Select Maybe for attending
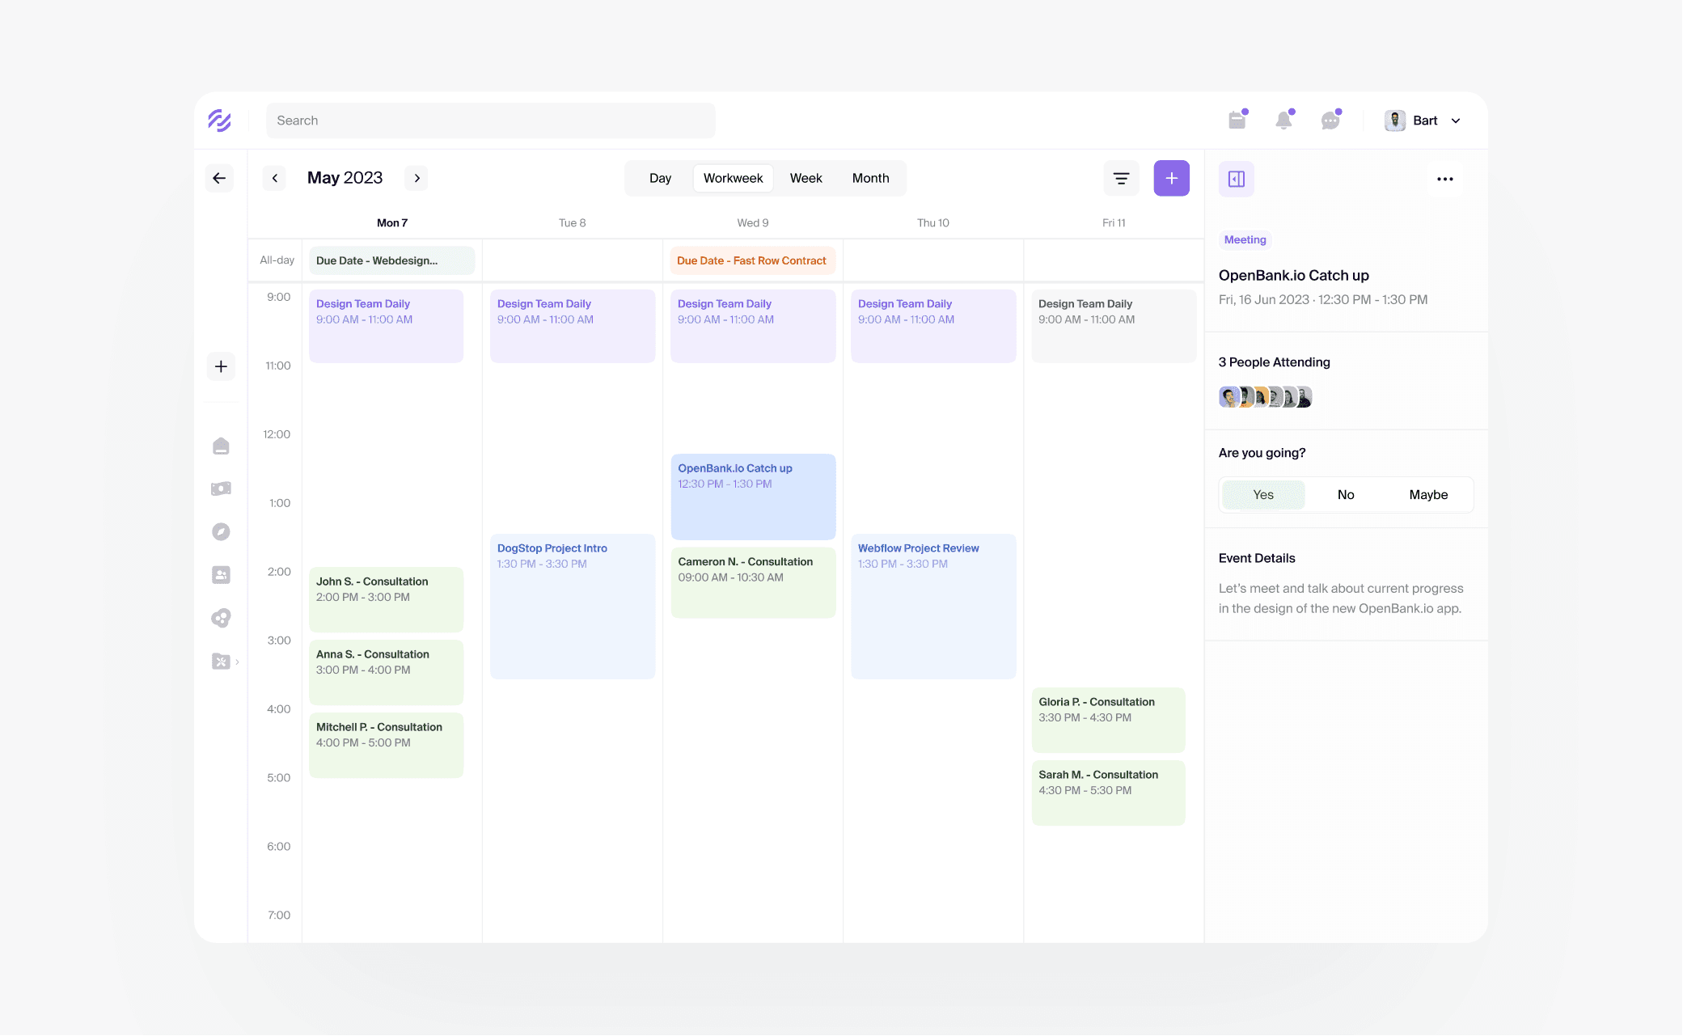Viewport: 1683px width, 1036px height. tap(1427, 495)
